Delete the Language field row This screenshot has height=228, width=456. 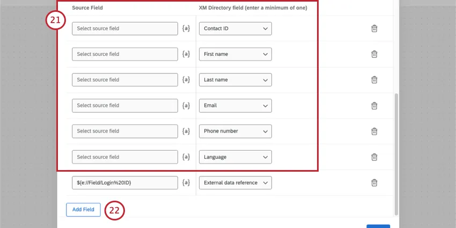tap(374, 157)
